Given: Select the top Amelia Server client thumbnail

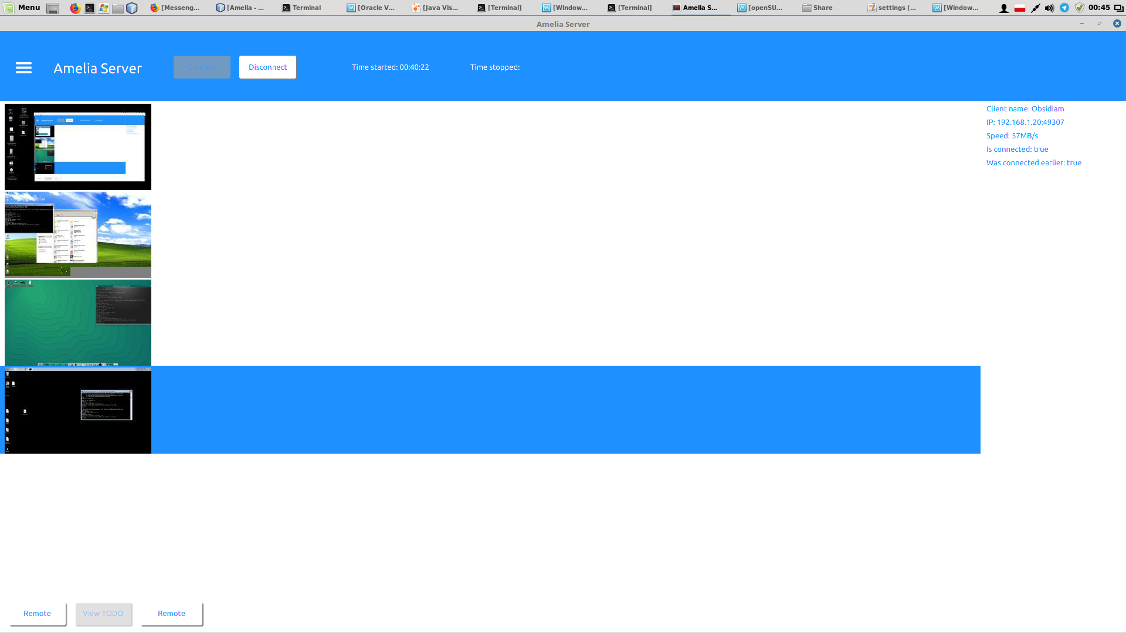Looking at the screenshot, I should [x=78, y=147].
